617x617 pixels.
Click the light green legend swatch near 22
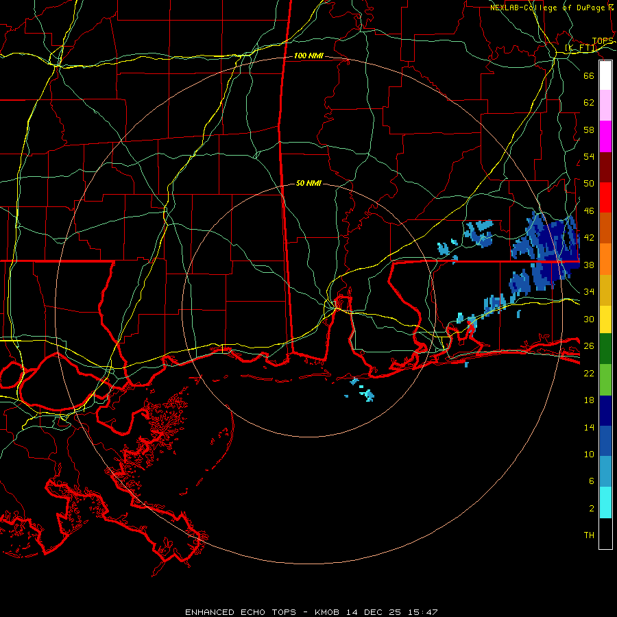(605, 380)
